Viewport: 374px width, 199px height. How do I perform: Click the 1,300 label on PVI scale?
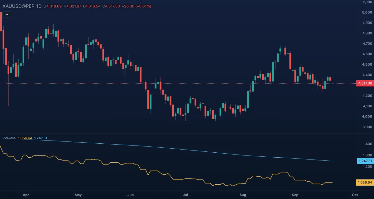(367, 155)
